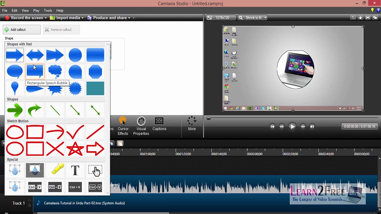Click the Add callout button
The image size is (381, 214).
point(22,30)
